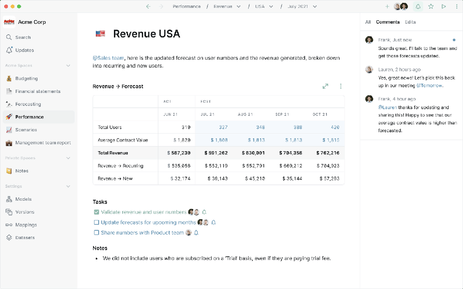The width and height of the screenshot is (463, 289).
Task: Star this page as favorite
Action: click(x=431, y=6)
